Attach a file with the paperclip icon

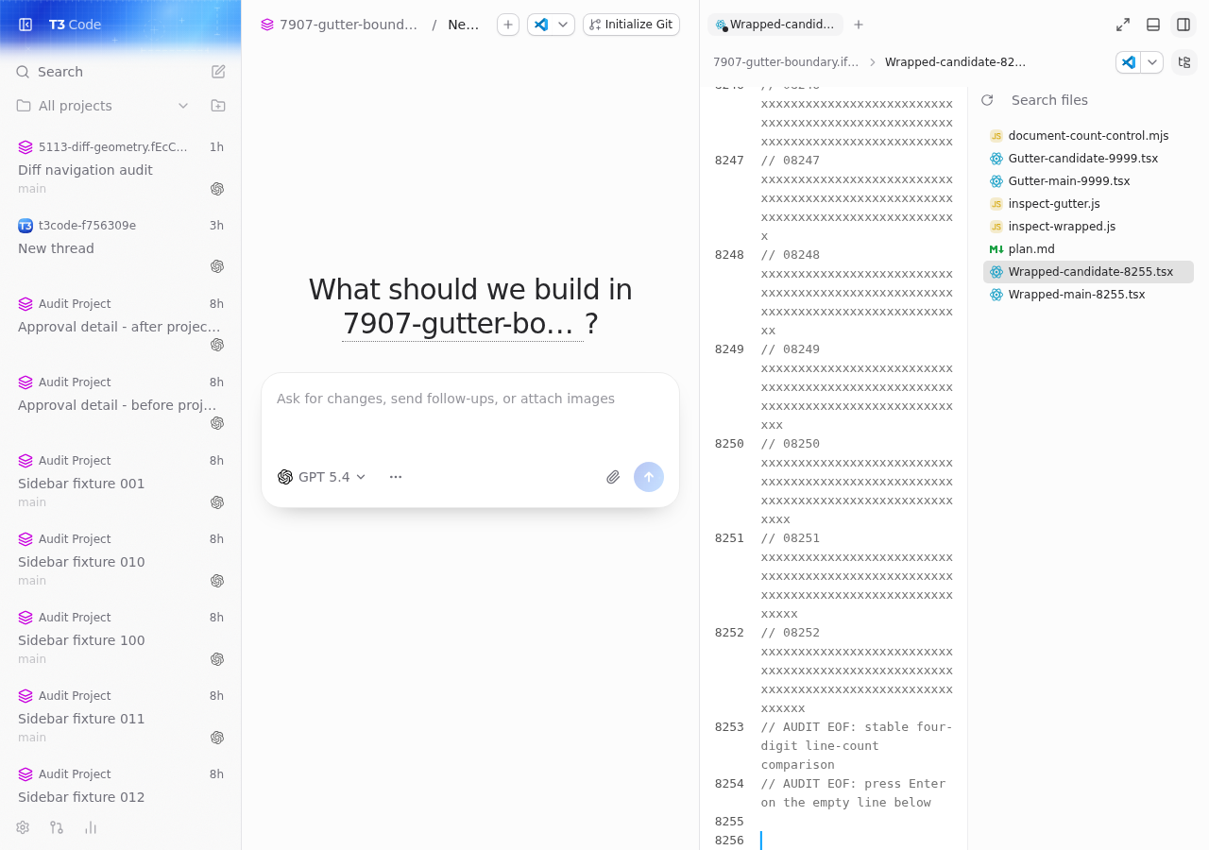pos(613,477)
